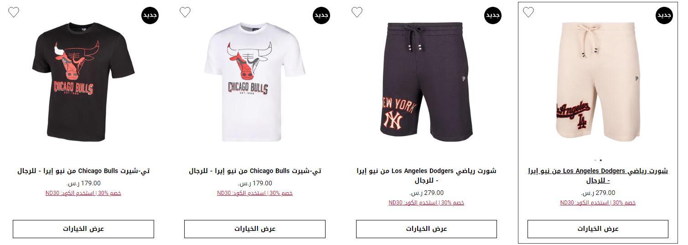Add white Chicago Bulls t-shirt to wishlist
This screenshot has height=245, width=688.
(185, 12)
